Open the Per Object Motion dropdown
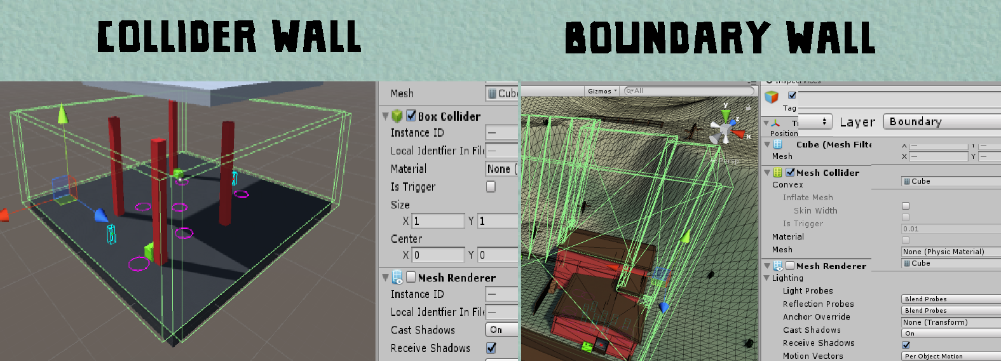1001x361 pixels. tap(951, 356)
